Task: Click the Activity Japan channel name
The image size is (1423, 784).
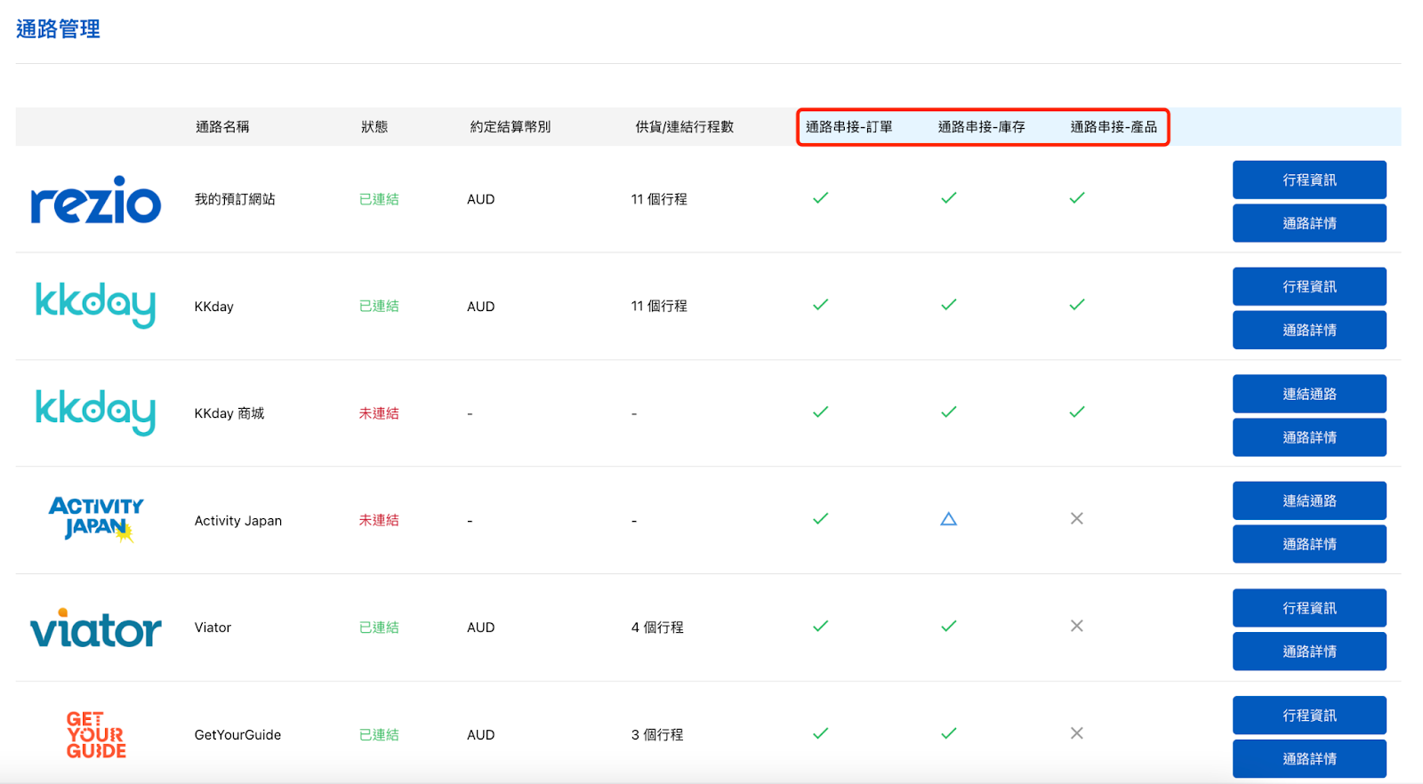Action: pos(238,521)
